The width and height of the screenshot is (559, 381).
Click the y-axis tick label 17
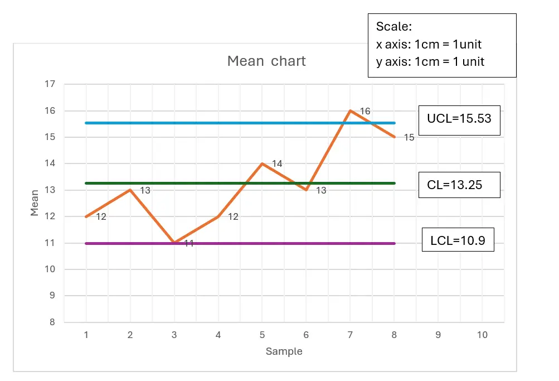pyautogui.click(x=50, y=85)
